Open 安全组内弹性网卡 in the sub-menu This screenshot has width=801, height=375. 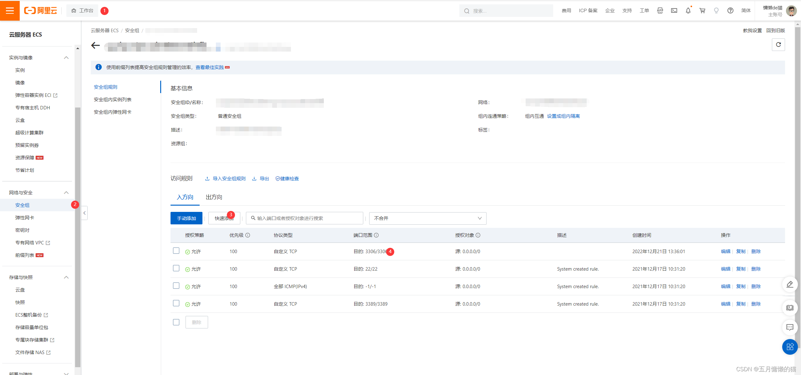pos(113,112)
